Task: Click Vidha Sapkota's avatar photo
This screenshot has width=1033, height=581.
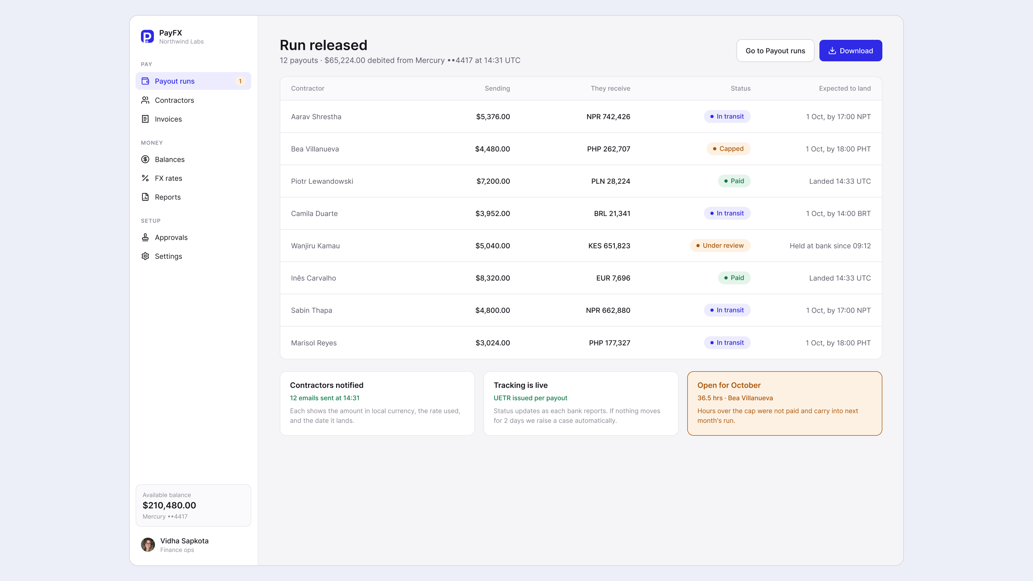Action: (148, 544)
